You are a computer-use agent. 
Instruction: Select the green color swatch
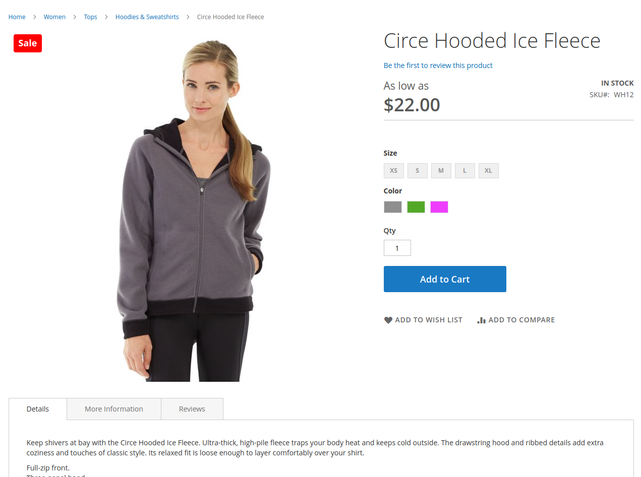pos(416,207)
